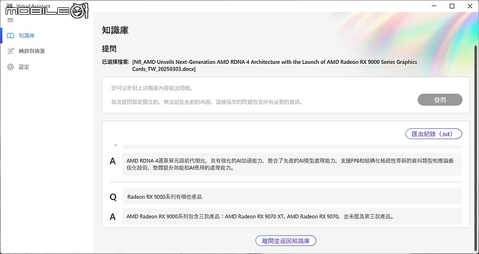Viewport: 479px width, 254px height.
Task: Click the 轉錄與摘要 pencil icon
Action: tap(10, 51)
